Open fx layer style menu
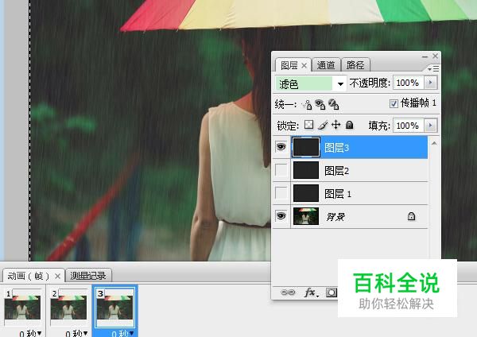Image resolution: width=477 pixels, height=337 pixels. 311,292
